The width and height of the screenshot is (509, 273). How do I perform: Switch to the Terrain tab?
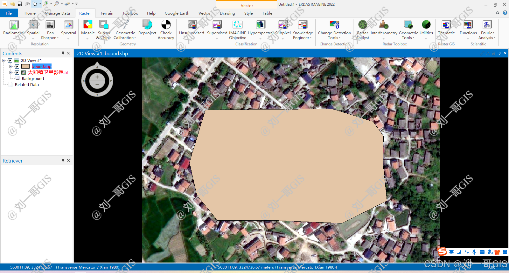pos(107,13)
